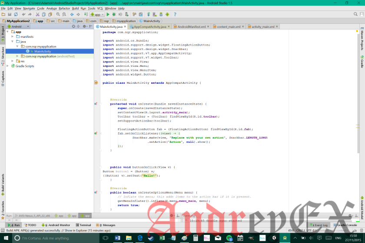The width and height of the screenshot is (365, 243).
Task: Start debugging with the bug icon
Action: [x=114, y=14]
